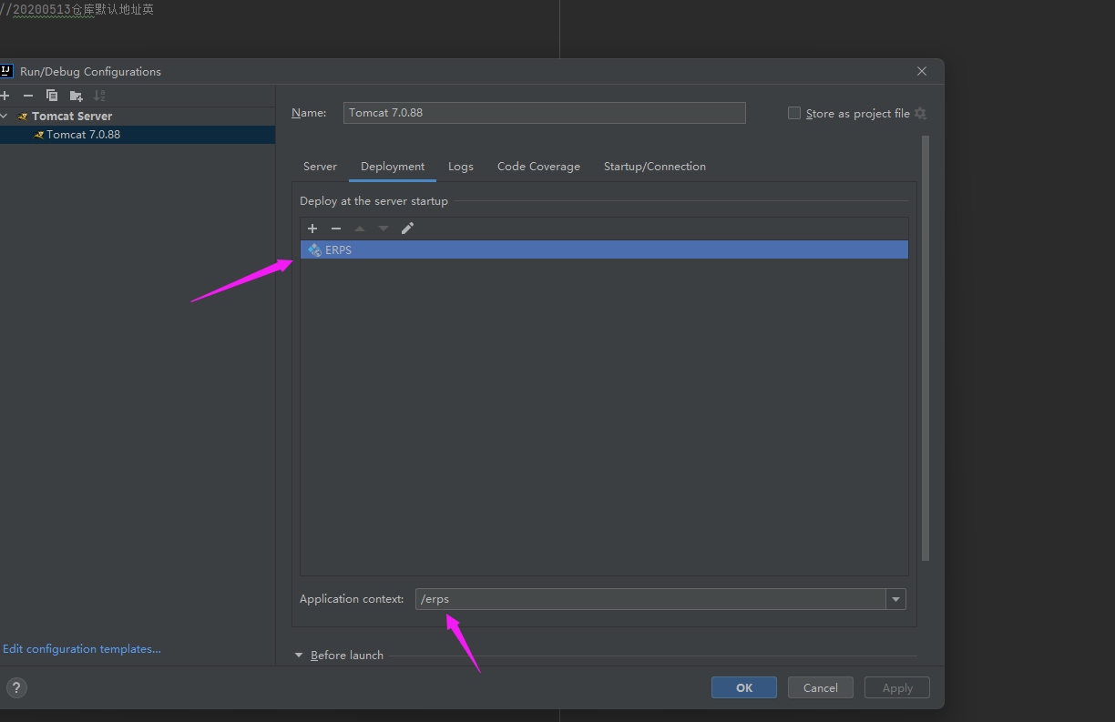Move deployment artifact up arrow

coord(360,229)
